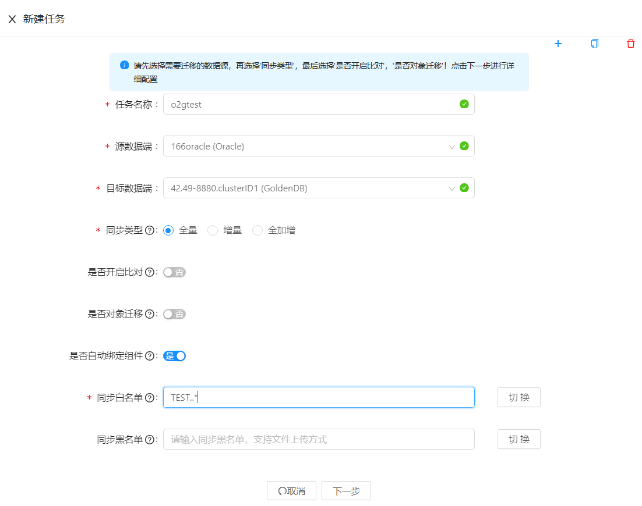Screen dimensions: 642x506
Task: Click 切换 button beside 同步白名单
Action: point(518,397)
